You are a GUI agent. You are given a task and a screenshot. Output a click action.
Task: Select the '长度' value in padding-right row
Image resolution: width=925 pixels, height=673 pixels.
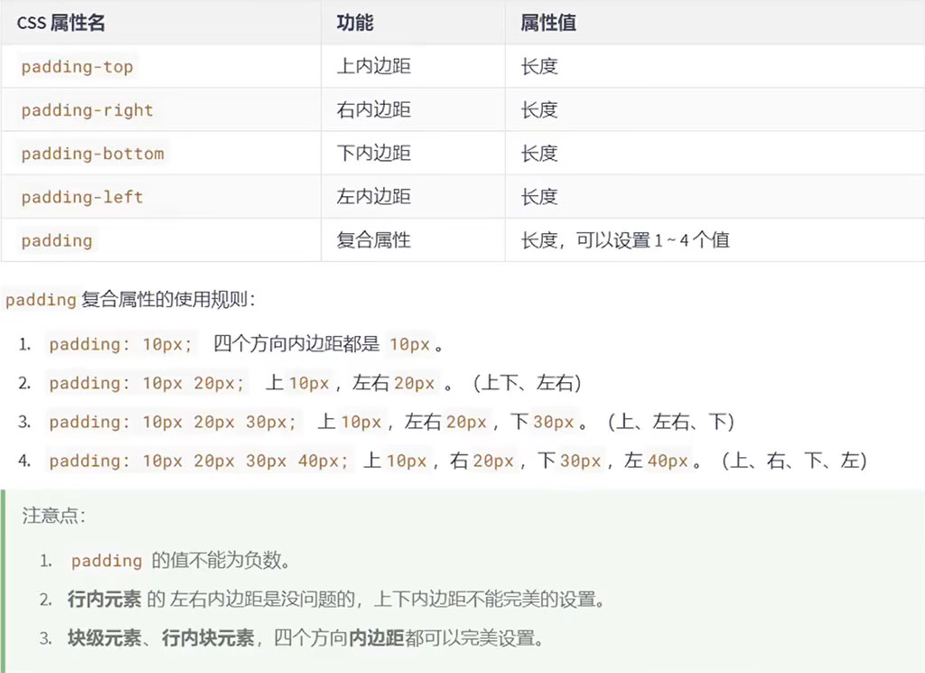tap(539, 109)
